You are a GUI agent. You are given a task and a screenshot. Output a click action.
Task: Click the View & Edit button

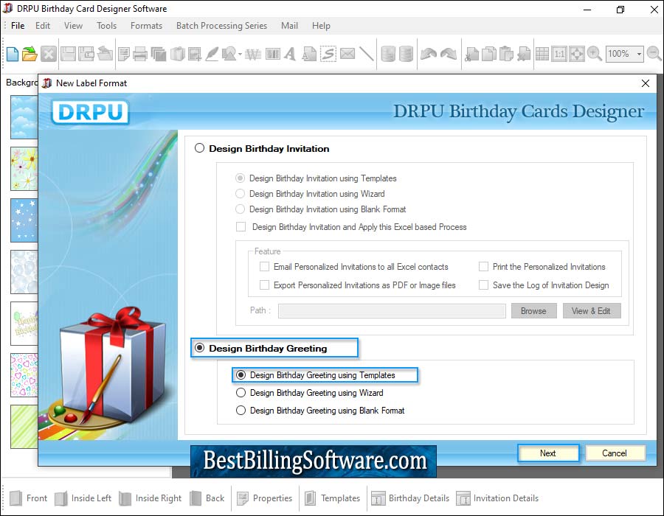pyautogui.click(x=591, y=311)
